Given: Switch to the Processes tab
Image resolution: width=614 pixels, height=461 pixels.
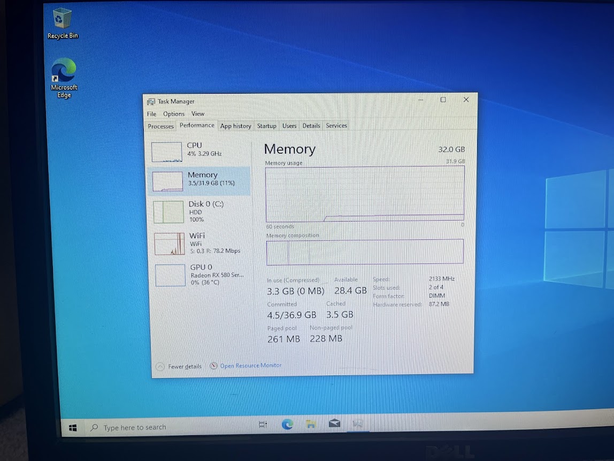Looking at the screenshot, I should [x=160, y=126].
